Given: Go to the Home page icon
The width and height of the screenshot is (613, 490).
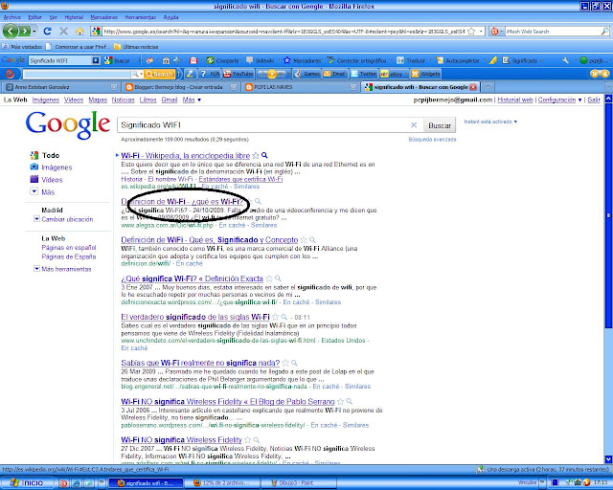Looking at the screenshot, I should coord(80,32).
